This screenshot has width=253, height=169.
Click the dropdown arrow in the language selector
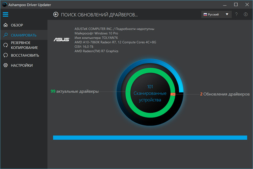click(227, 15)
